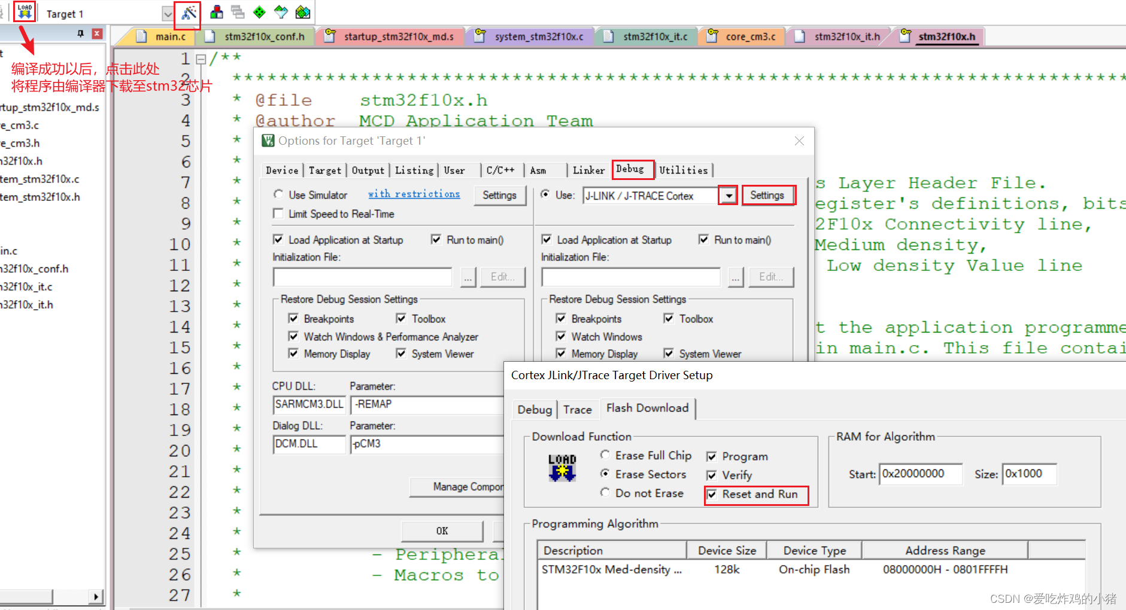Viewport: 1126px width, 610px height.
Task: Click Settings button next to J-LINK dropdown
Action: coord(767,196)
